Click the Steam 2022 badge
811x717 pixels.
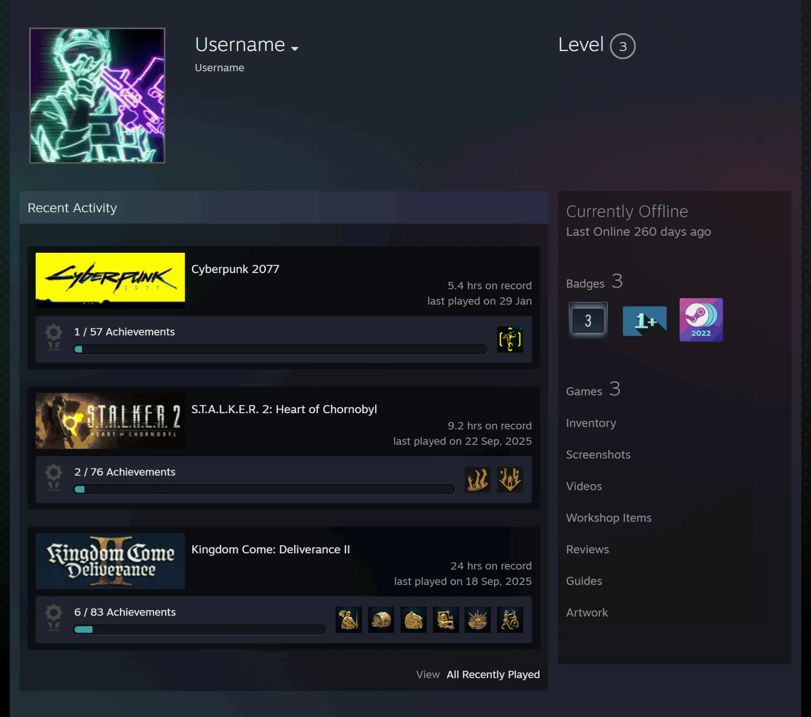click(701, 320)
